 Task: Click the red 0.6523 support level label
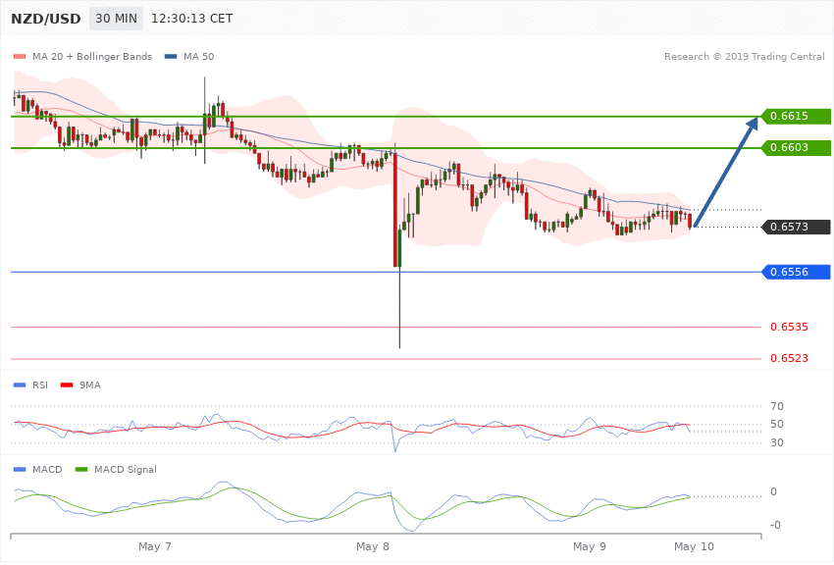[789, 358]
